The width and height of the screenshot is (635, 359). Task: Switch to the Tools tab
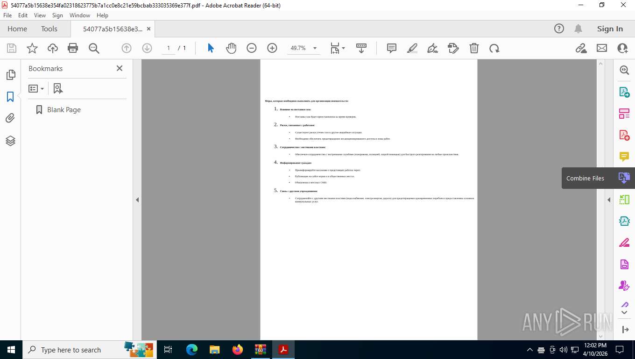coord(49,29)
